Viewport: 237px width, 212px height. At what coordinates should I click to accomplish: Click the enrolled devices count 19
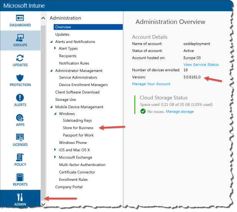click(185, 70)
